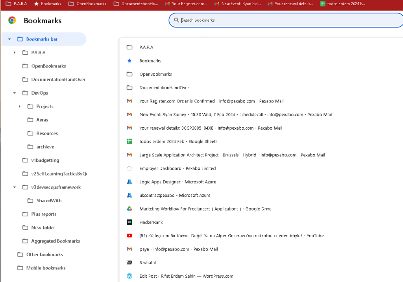This screenshot has width=403, height=282.
Task: Select the v2SelfLearningTacticsBy folder
Action: pos(59,174)
